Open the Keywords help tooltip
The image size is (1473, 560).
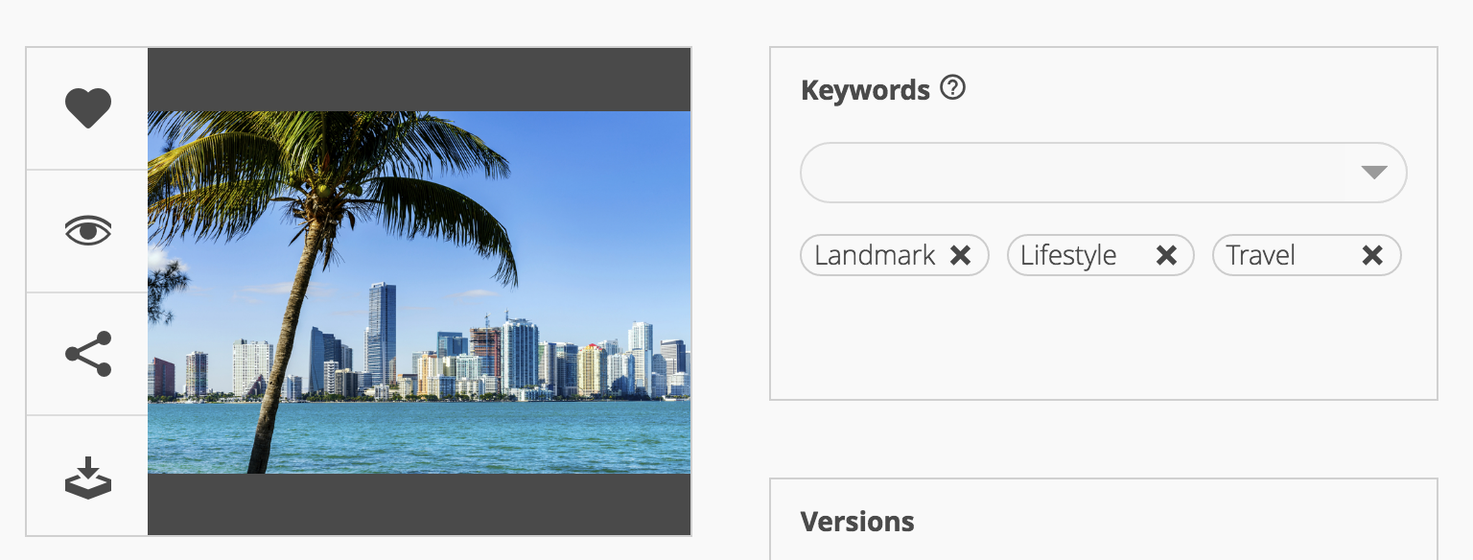[x=951, y=88]
